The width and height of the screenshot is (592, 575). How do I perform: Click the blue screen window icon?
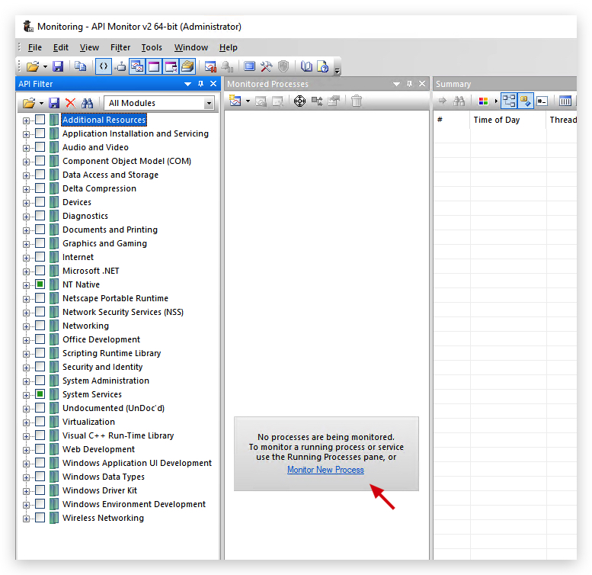click(x=249, y=66)
